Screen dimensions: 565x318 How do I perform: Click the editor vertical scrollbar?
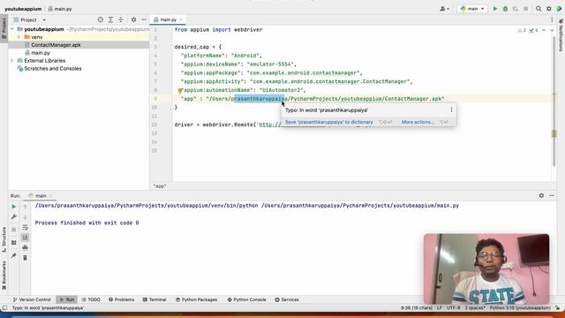pyautogui.click(x=554, y=101)
